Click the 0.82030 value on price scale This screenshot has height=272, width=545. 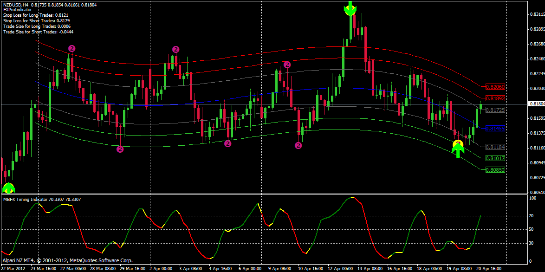537,89
